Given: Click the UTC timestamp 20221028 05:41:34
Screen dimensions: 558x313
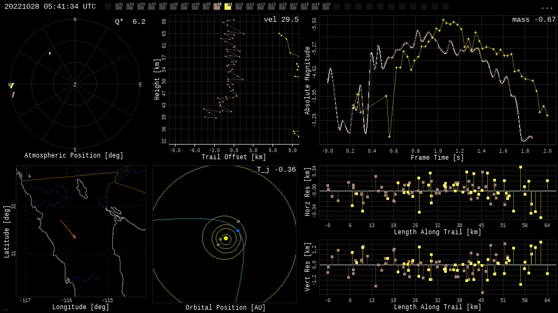Looking at the screenshot, I should tap(50, 7).
